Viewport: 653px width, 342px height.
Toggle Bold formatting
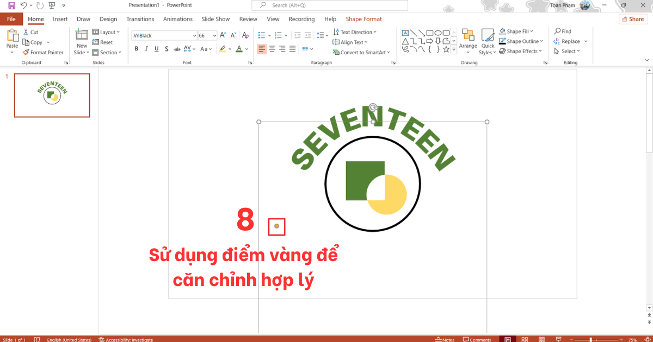tap(137, 49)
